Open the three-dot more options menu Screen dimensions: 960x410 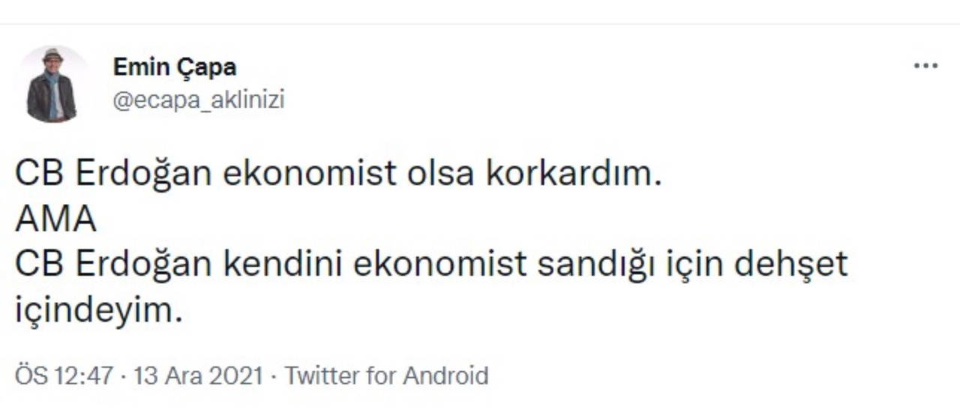point(925,67)
